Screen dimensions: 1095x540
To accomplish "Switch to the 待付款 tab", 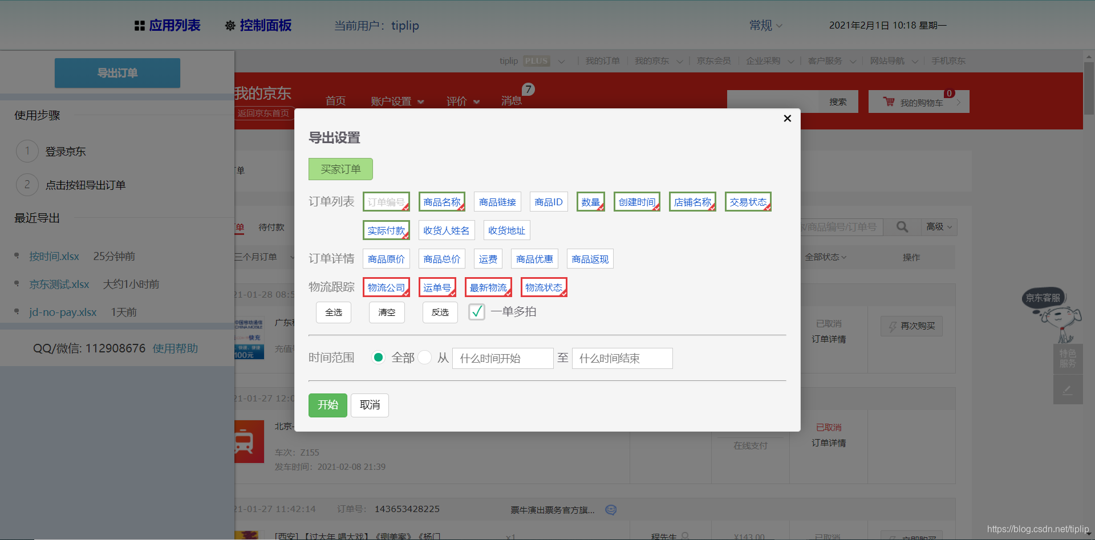I will 271,227.
